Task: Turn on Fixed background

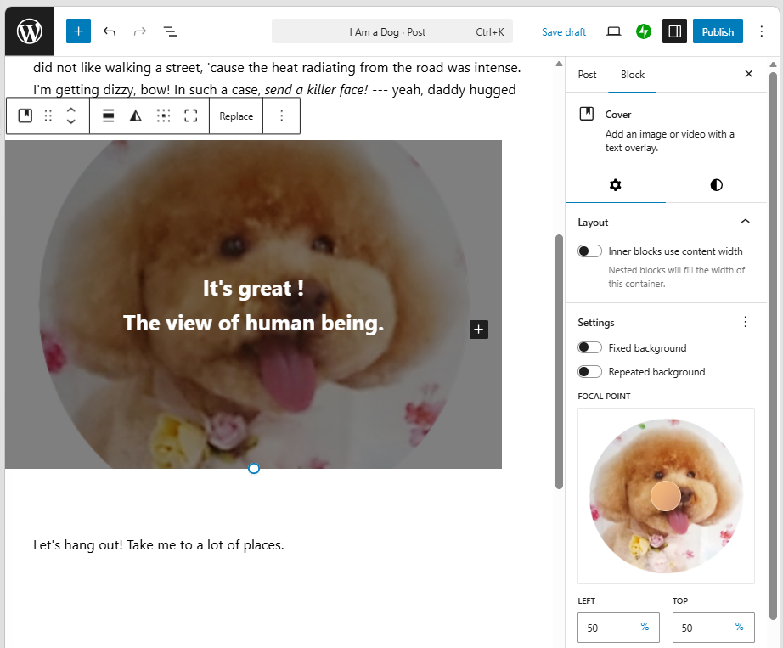Action: coord(589,348)
